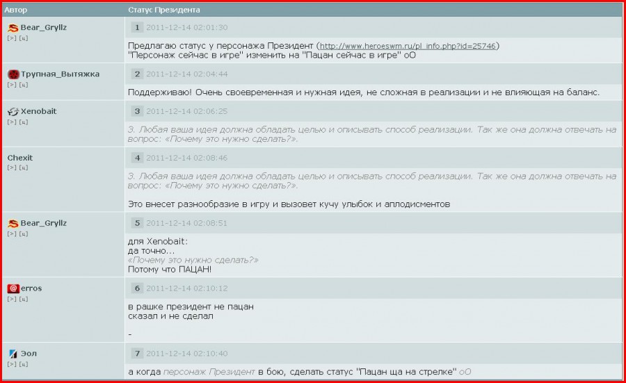Click post number 1 badge

137,28
